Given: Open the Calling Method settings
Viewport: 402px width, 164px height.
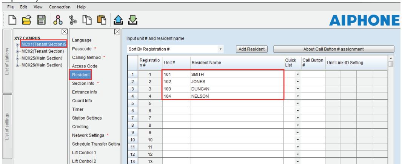Looking at the screenshot, I should pyautogui.click(x=86, y=57).
